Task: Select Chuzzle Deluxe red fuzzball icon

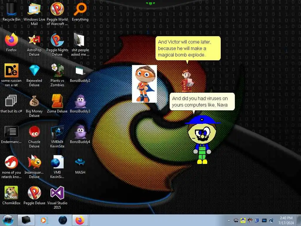Action: point(34,137)
